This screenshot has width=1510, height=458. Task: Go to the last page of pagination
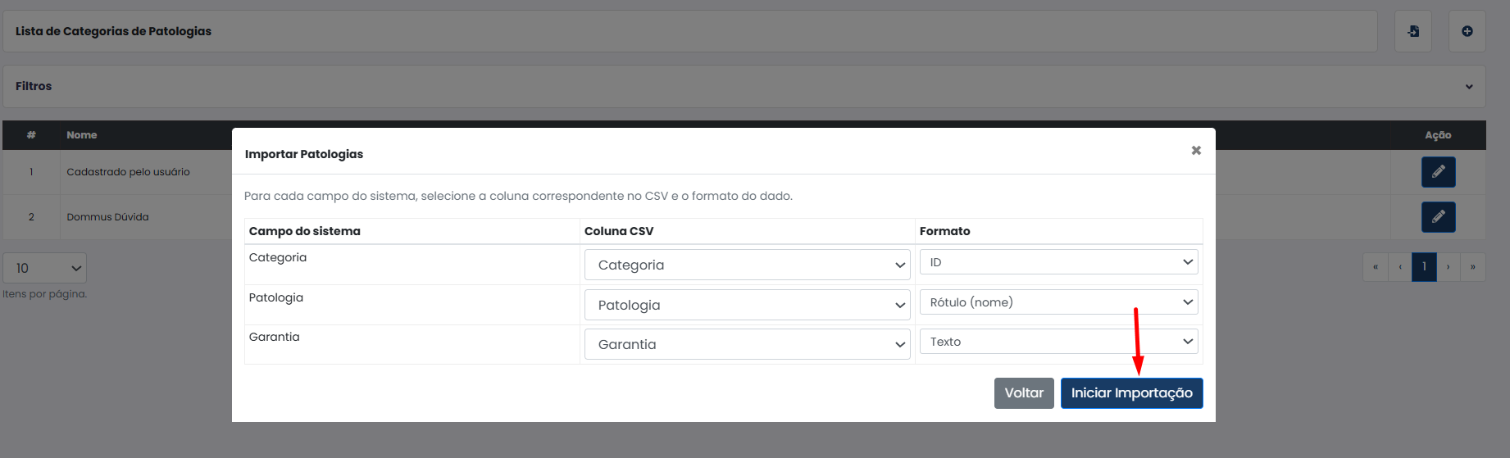pos(1473,267)
